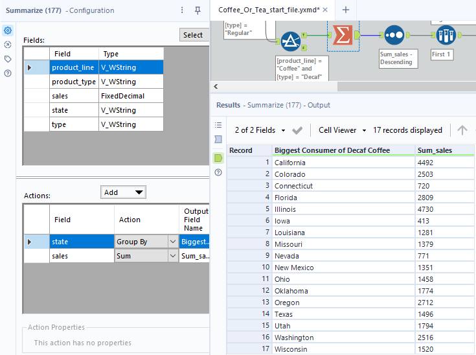The width and height of the screenshot is (476, 355).
Task: Open the 2 of 2 Fields dropdown
Action: coord(260,130)
